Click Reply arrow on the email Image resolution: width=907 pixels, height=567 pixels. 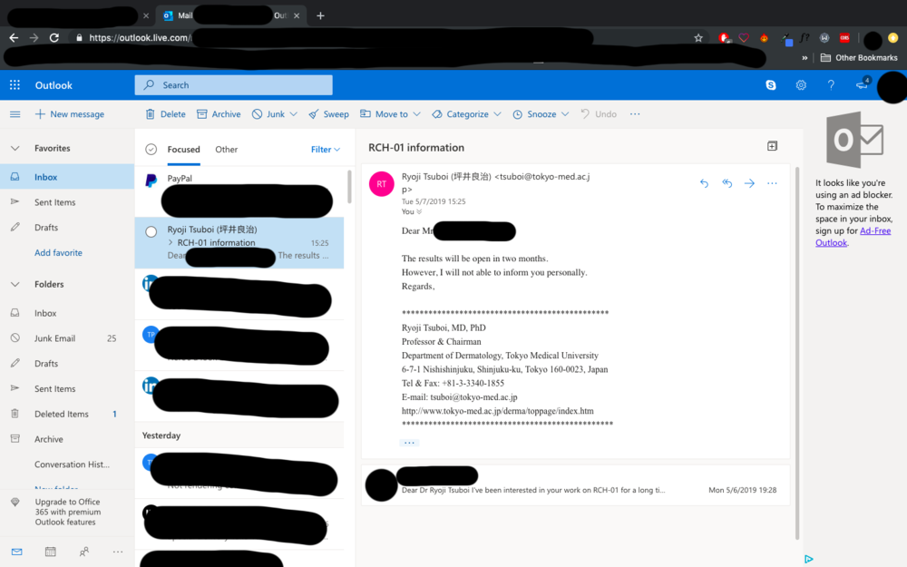704,183
